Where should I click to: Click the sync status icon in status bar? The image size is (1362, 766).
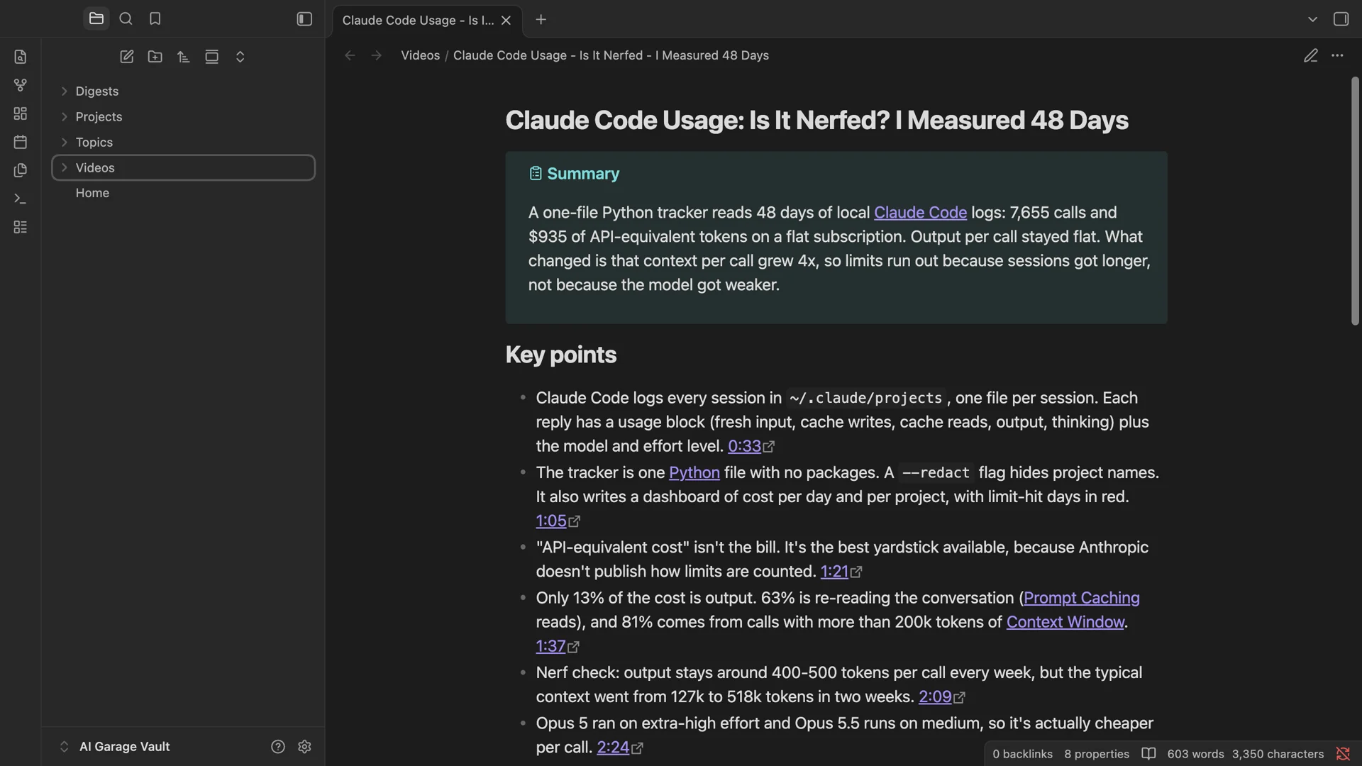coord(1343,754)
